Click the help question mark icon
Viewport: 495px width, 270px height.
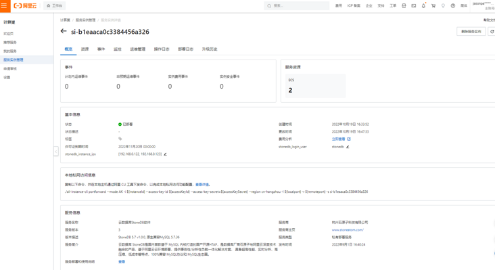pyautogui.click(x=453, y=5)
